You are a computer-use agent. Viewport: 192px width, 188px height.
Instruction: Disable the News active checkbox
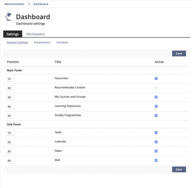[x=156, y=151]
